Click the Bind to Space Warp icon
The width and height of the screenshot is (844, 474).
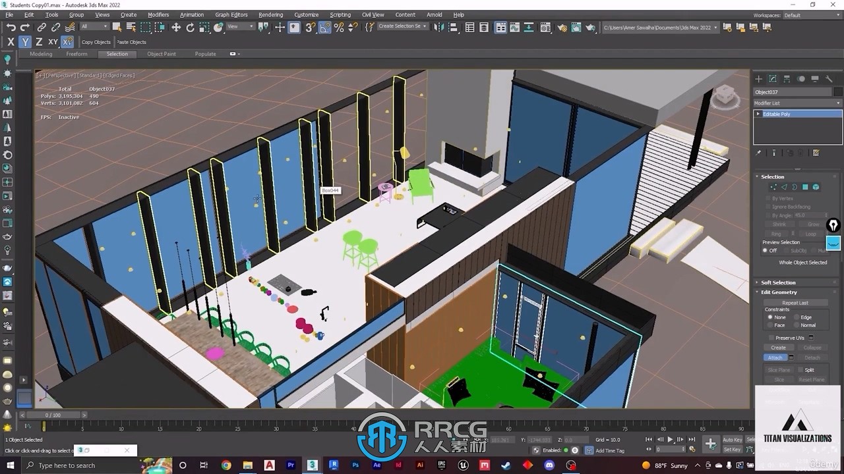tap(70, 27)
